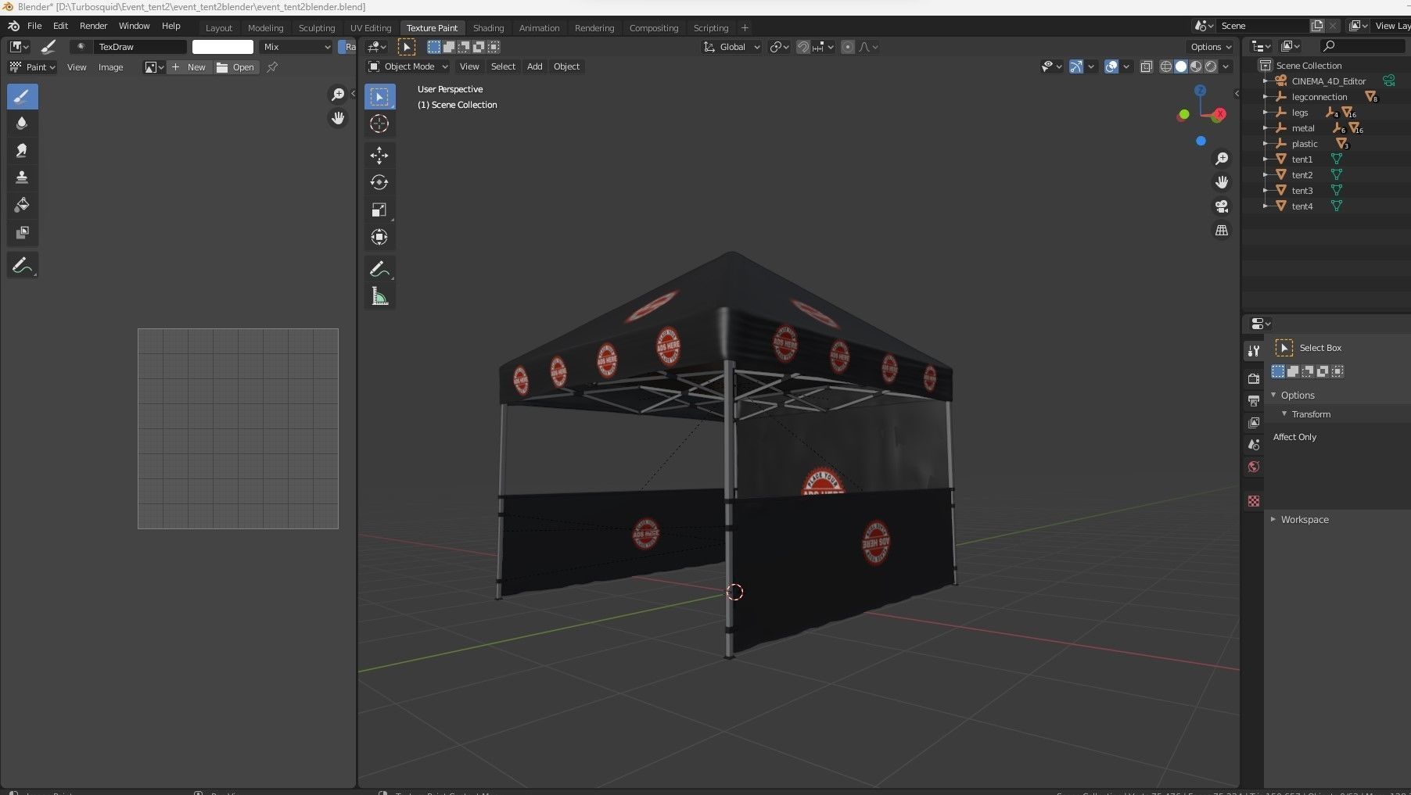Switch to Wireframe viewport shading

(x=1166, y=66)
